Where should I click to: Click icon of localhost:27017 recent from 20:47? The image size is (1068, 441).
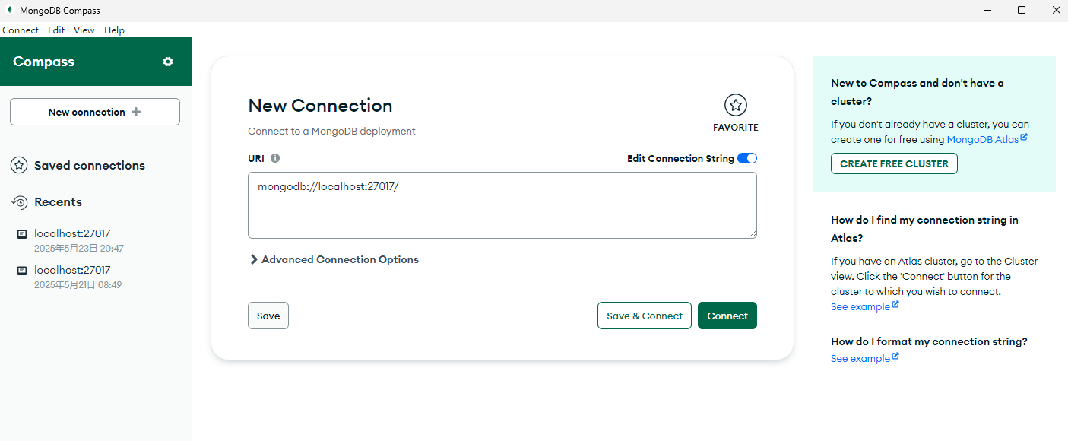coord(22,234)
